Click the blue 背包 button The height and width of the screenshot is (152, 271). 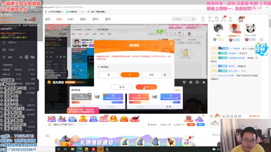(x=201, y=125)
